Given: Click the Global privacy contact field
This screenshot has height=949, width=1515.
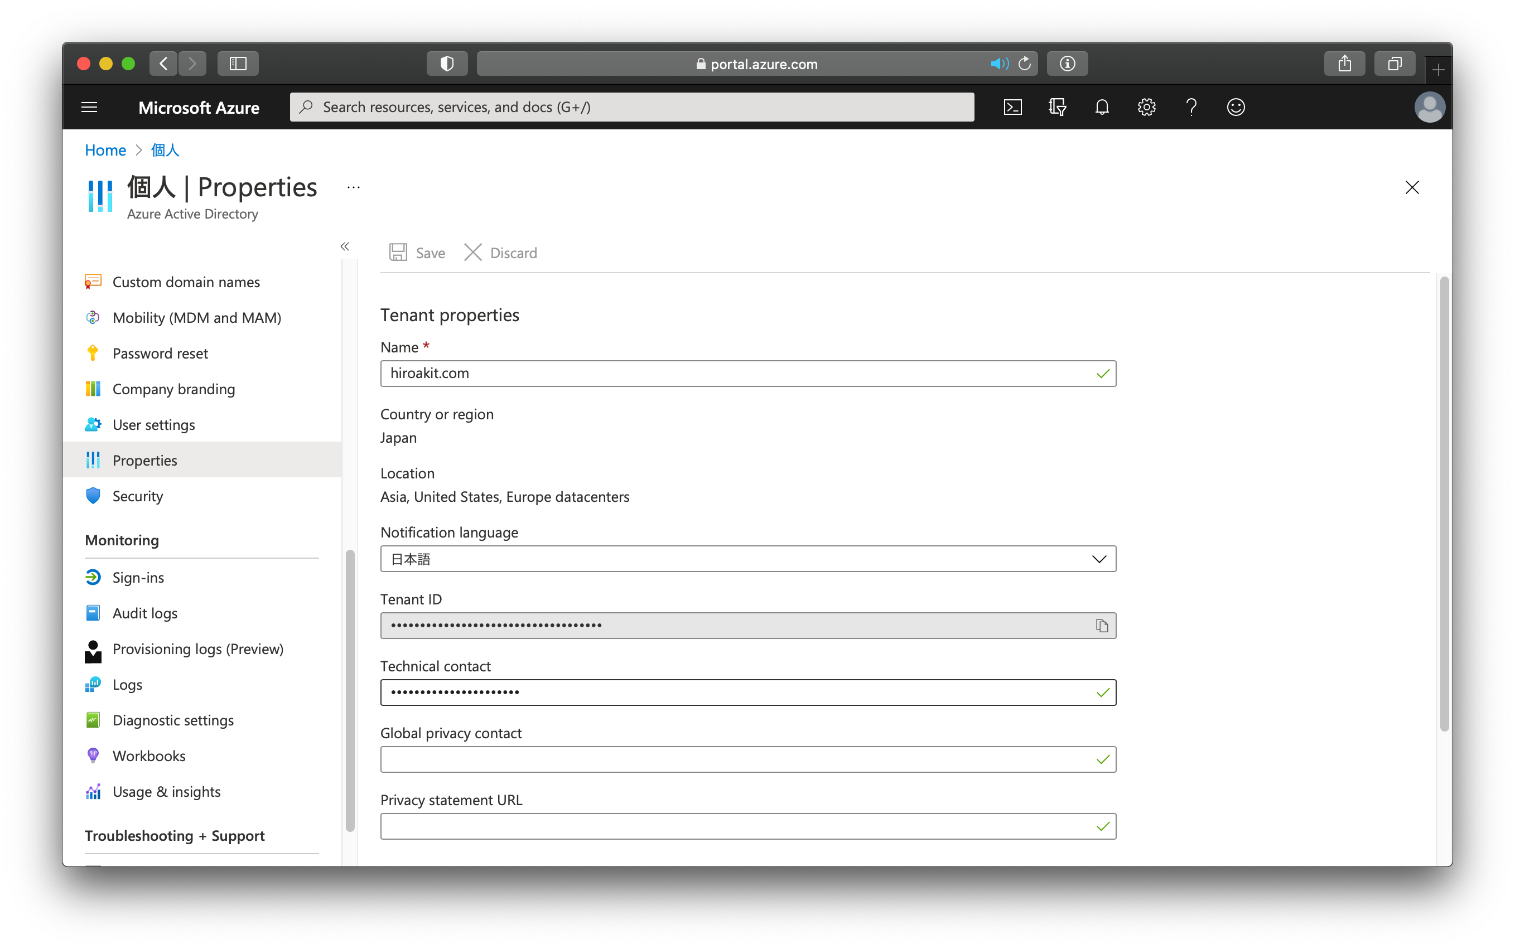Looking at the screenshot, I should 735,759.
